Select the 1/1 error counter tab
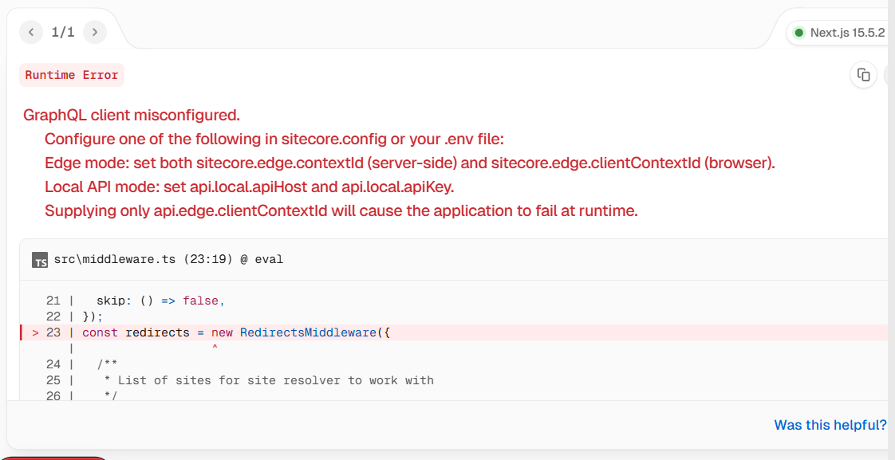The height and width of the screenshot is (460, 895). [63, 32]
